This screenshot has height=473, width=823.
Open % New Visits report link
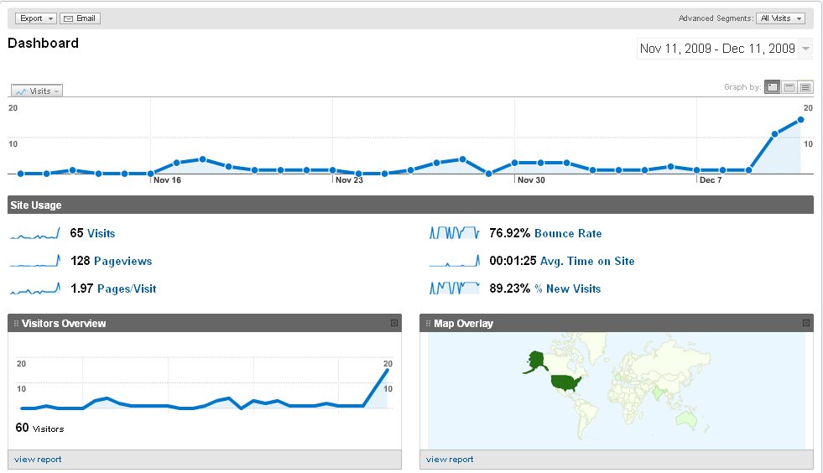(567, 289)
